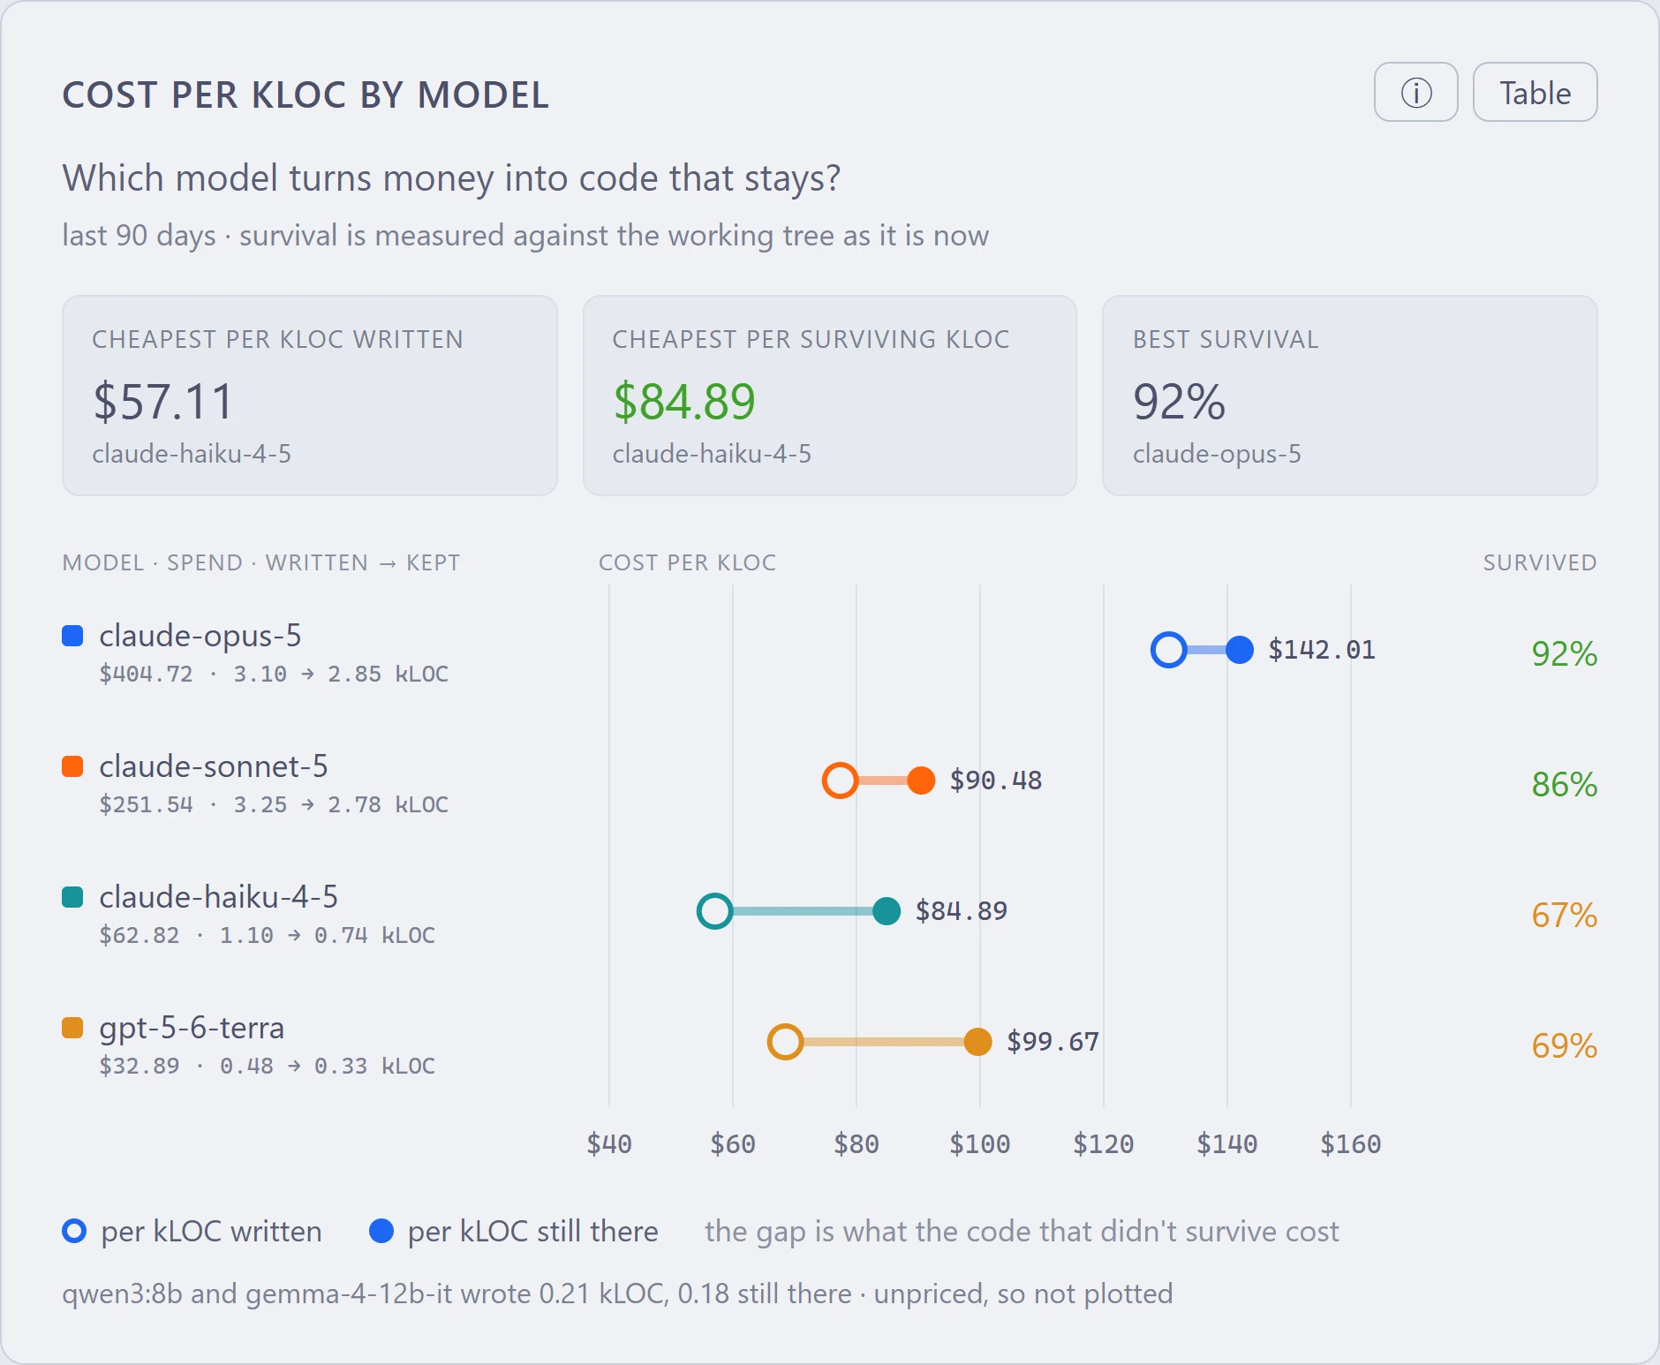This screenshot has height=1365, width=1660.
Task: Click the claude-opus-5 blue color swatch
Action: click(x=72, y=636)
